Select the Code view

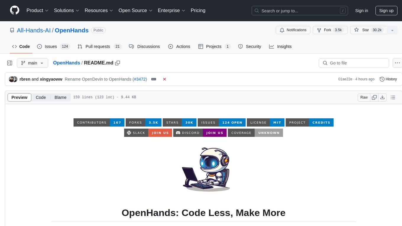(41, 97)
